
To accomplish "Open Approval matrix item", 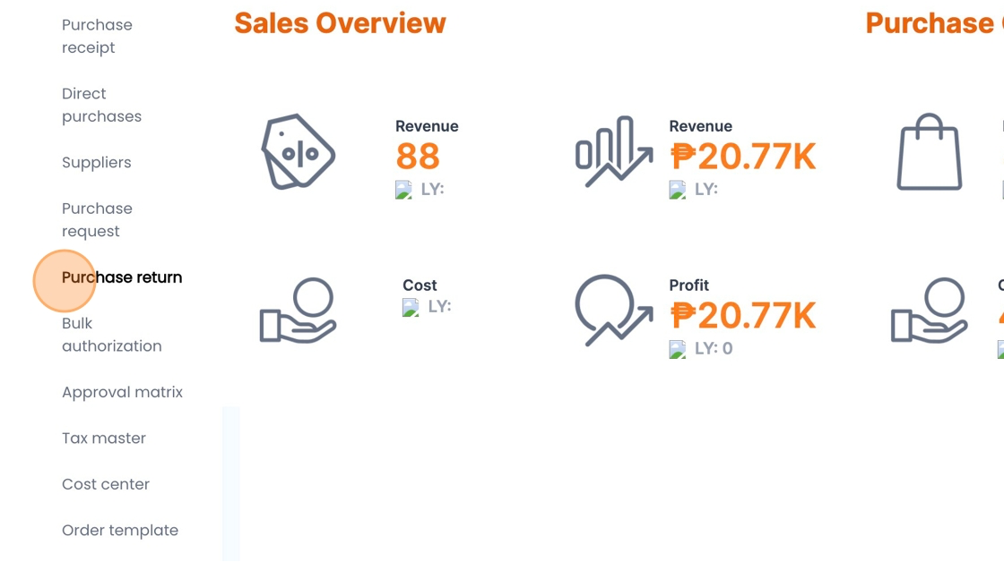I will [x=122, y=392].
